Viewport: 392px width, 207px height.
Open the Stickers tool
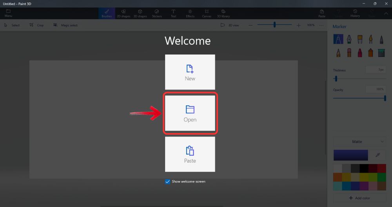(157, 13)
